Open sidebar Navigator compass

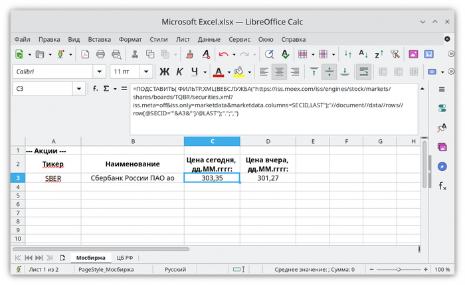(442, 166)
